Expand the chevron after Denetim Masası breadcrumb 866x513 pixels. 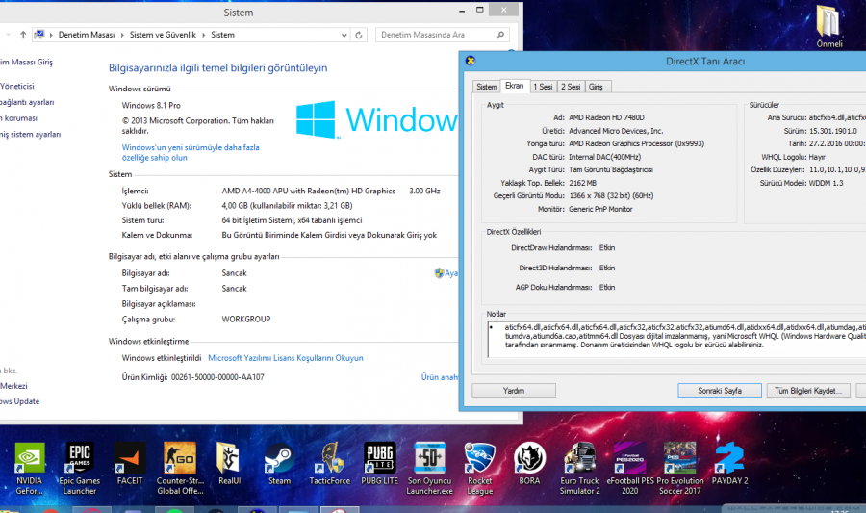(x=121, y=35)
